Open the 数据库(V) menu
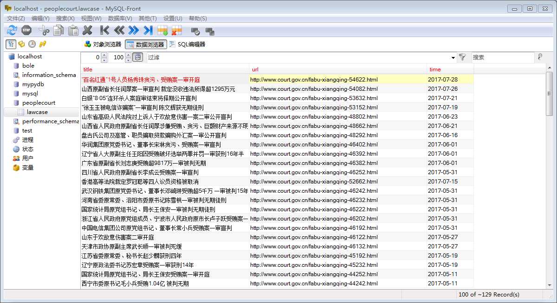The width and height of the screenshot is (557, 303). [120, 18]
